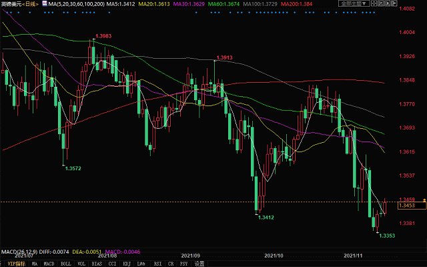Open 设置 in the bottom indicator bar
The height and width of the screenshot is (267, 427).
pos(199,263)
